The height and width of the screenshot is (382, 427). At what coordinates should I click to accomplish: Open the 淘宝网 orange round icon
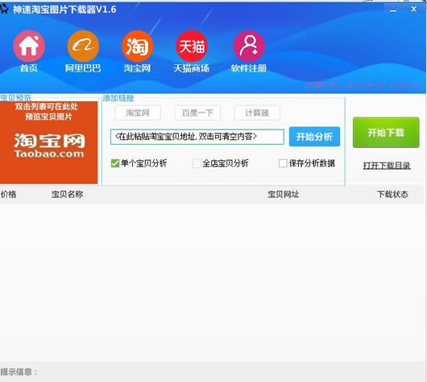click(x=137, y=46)
